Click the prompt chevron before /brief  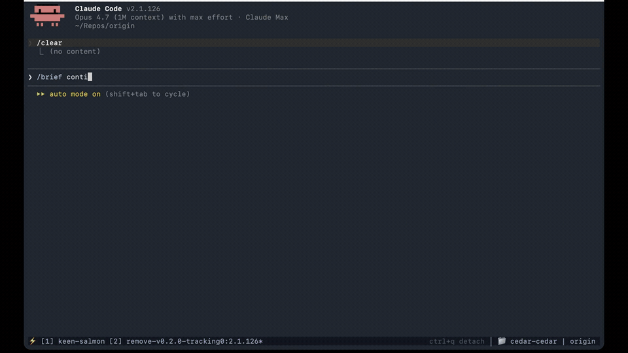coord(30,77)
